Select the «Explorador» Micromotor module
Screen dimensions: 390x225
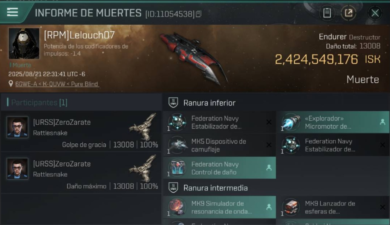(333, 122)
